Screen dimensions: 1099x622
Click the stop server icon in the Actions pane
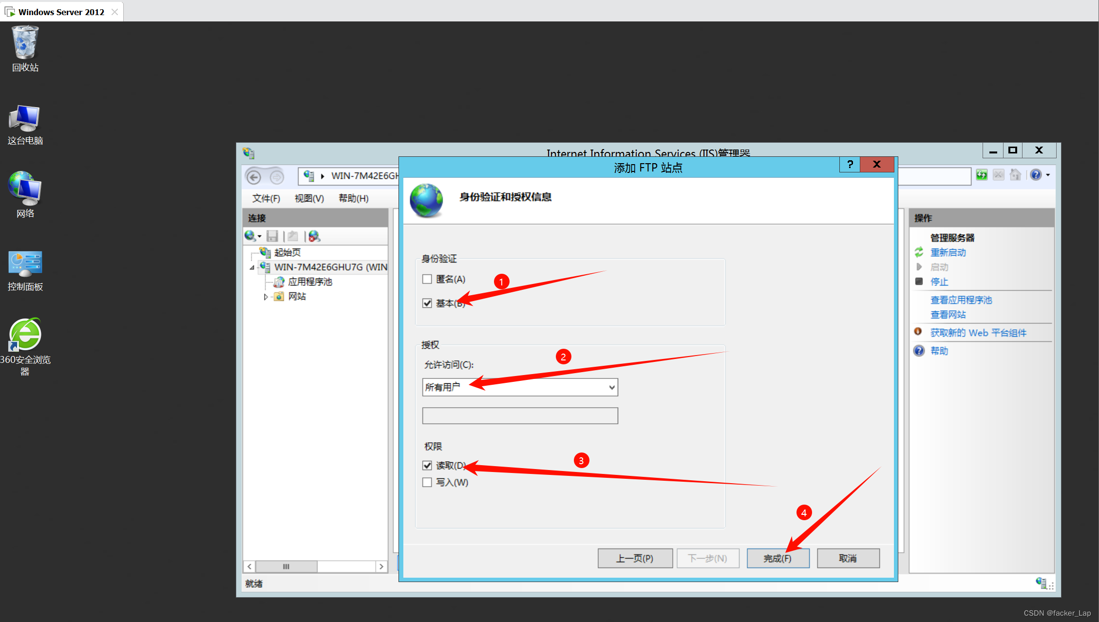pyautogui.click(x=919, y=282)
